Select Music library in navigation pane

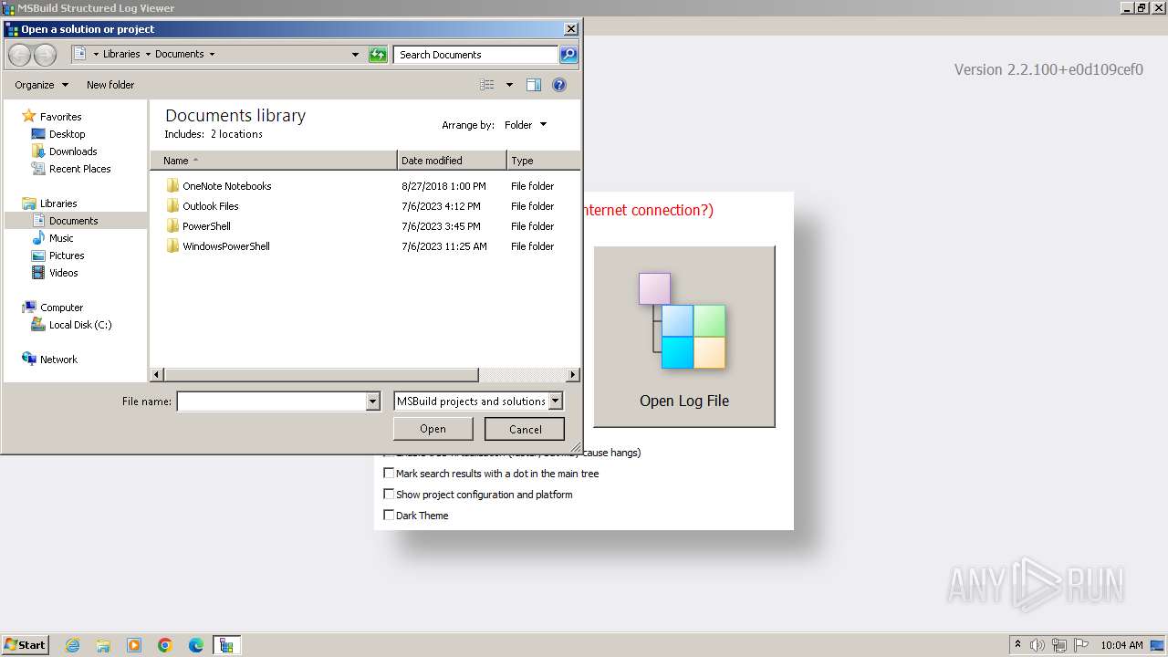tap(61, 238)
